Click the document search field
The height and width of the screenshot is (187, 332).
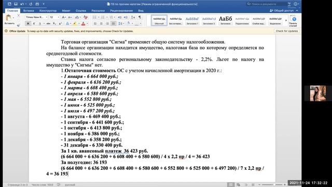pyautogui.click(x=267, y=4)
